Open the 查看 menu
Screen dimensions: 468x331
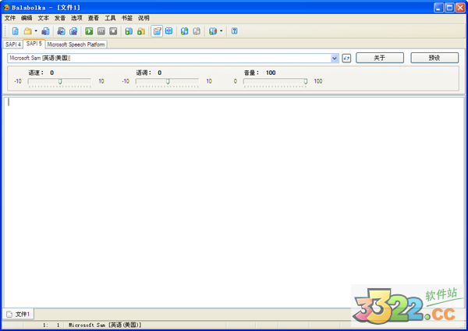94,18
